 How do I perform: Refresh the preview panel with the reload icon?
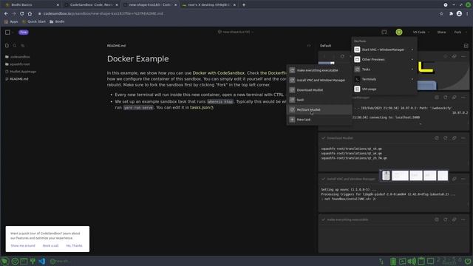[x=342, y=56]
